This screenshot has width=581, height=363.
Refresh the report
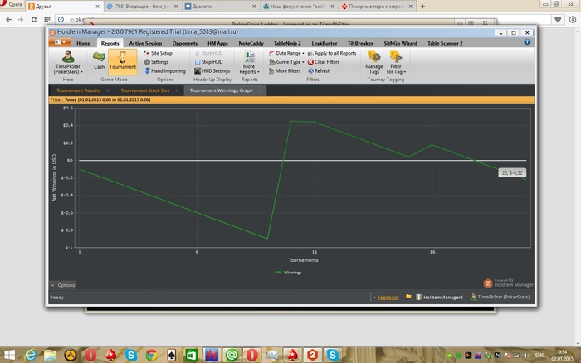319,71
